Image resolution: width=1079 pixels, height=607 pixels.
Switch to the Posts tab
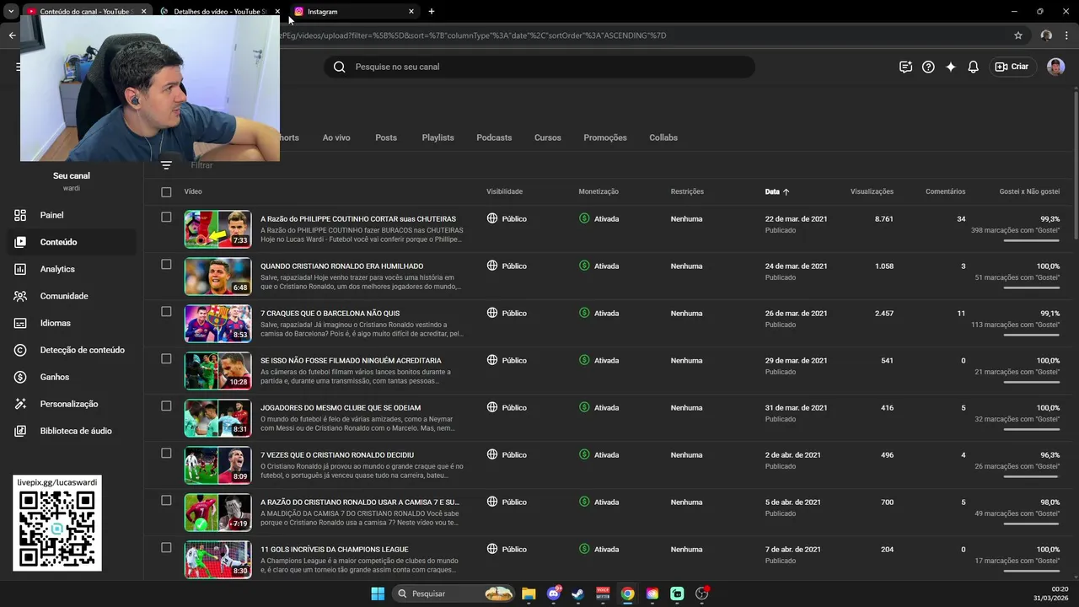[386, 137]
